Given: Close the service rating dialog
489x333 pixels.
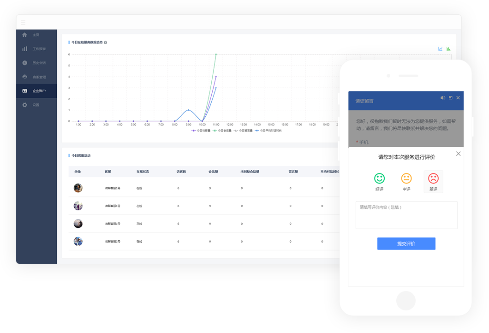Looking at the screenshot, I should pyautogui.click(x=458, y=154).
